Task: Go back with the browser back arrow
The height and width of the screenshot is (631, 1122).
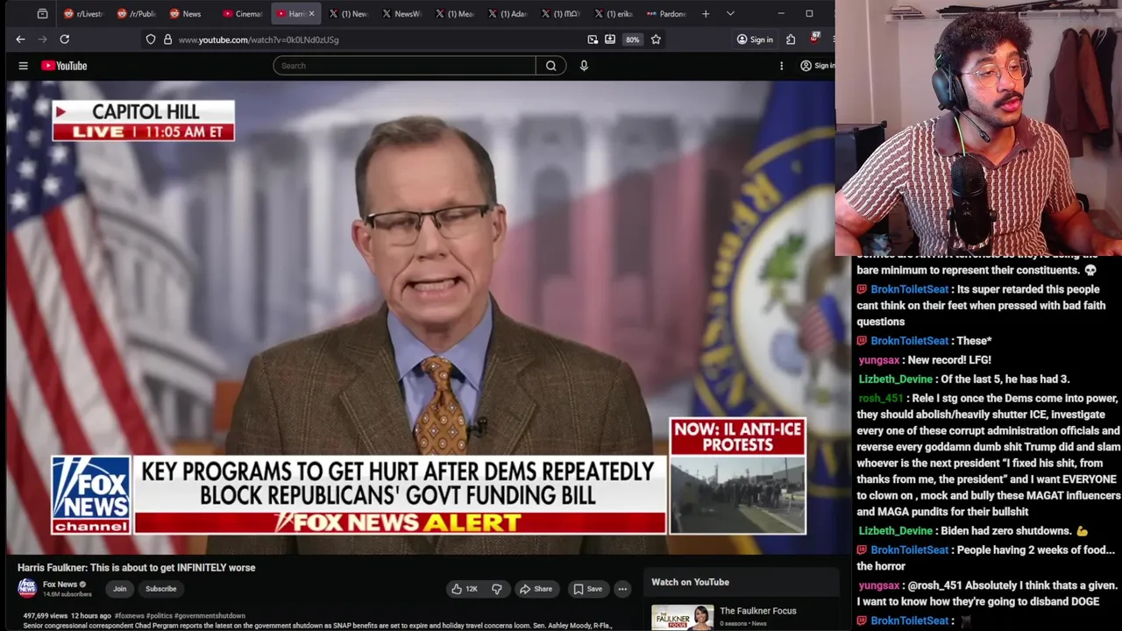Action: [20, 39]
